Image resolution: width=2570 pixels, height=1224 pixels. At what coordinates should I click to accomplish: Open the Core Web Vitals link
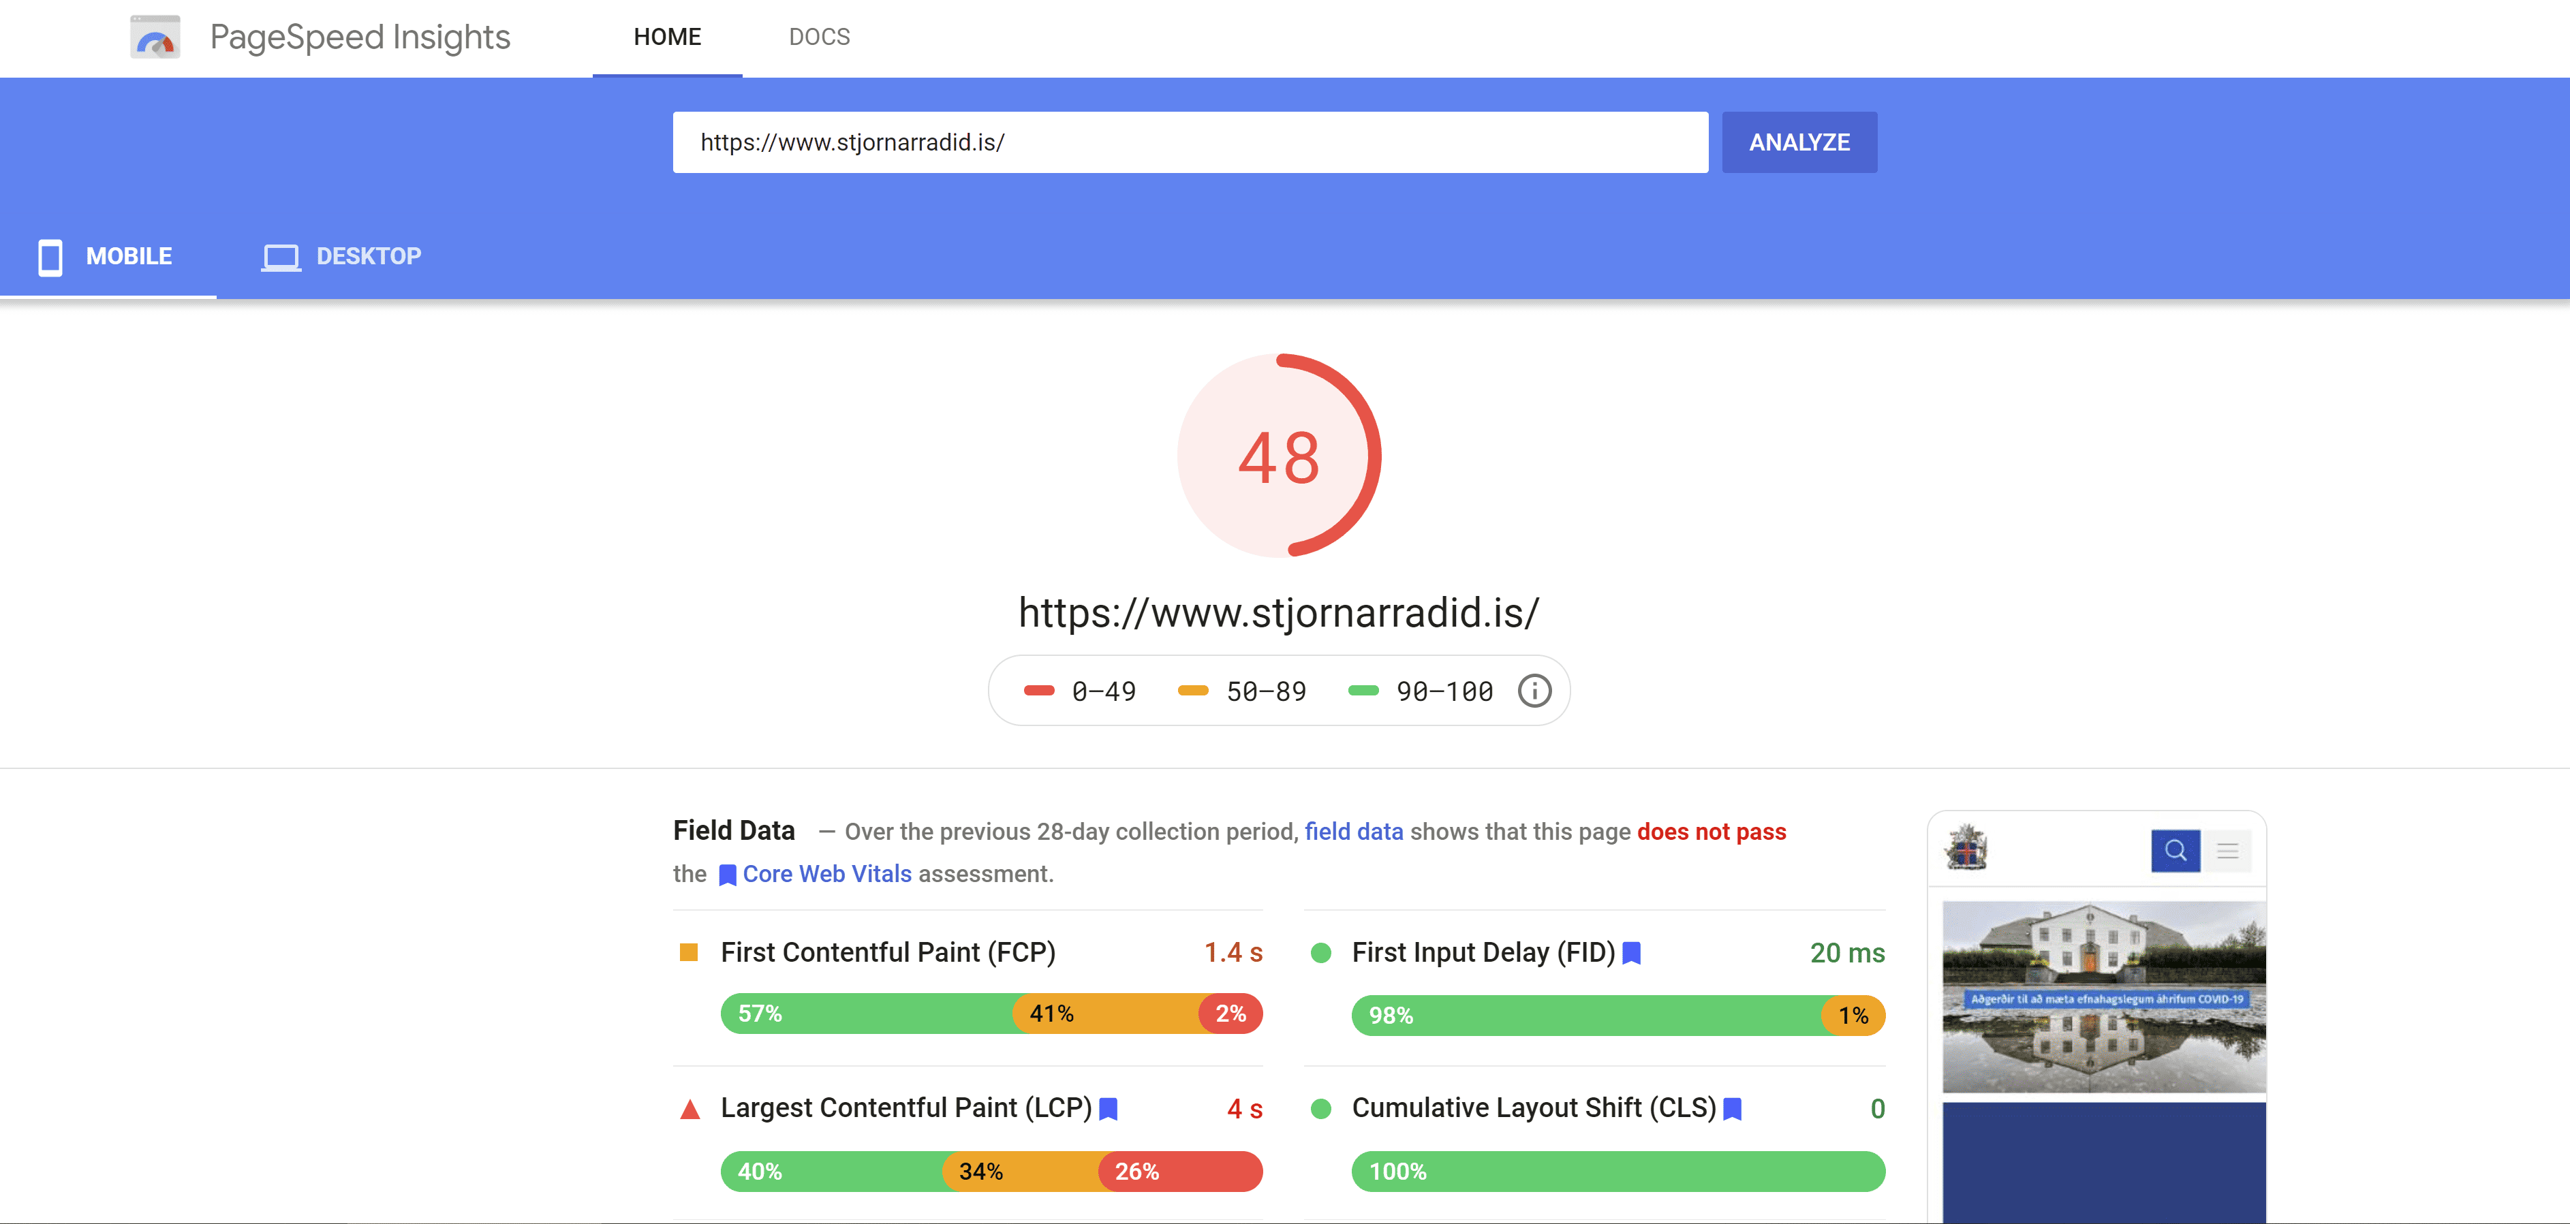click(826, 874)
